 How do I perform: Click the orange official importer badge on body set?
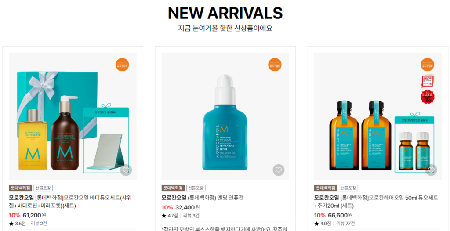tap(123, 65)
